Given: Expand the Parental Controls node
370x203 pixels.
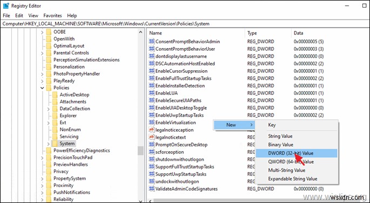Looking at the screenshot, I should 42,53.
